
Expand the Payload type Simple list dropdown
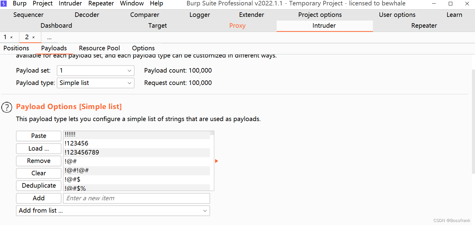pyautogui.click(x=95, y=83)
